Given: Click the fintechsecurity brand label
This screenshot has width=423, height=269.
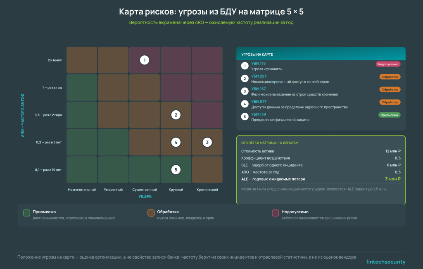Looking at the screenshot, I should pos(386,262).
